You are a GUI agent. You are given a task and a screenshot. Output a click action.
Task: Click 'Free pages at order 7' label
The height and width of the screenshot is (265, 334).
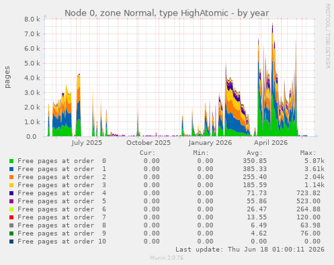tap(62, 217)
